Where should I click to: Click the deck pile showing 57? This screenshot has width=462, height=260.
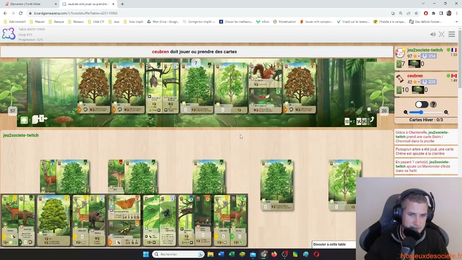tap(13, 88)
